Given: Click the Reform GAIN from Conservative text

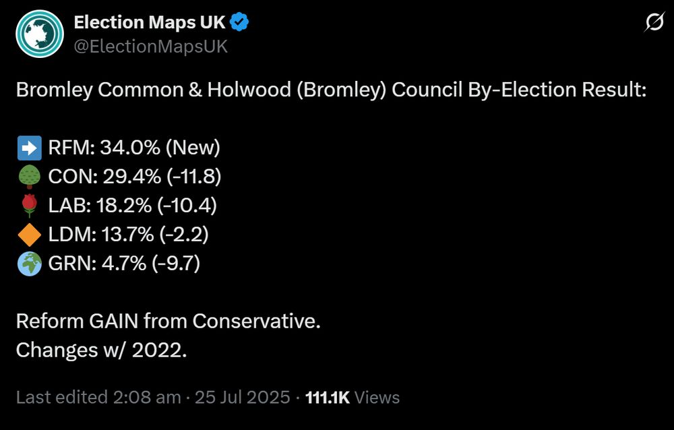Looking at the screenshot, I should click(168, 321).
